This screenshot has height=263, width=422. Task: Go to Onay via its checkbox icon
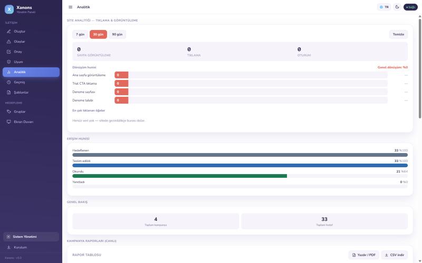8,52
